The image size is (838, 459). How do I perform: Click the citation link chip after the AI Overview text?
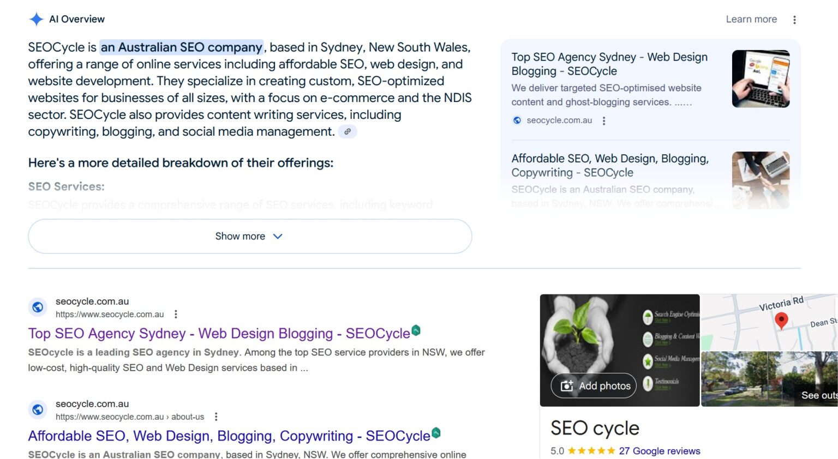point(348,131)
